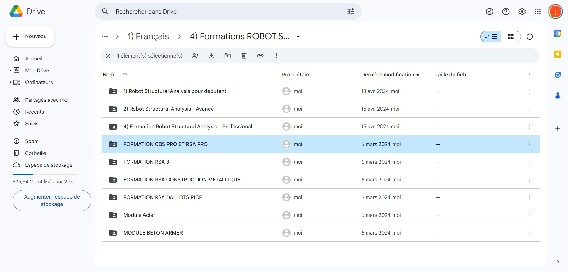The width and height of the screenshot is (568, 272).
Task: Open the Settings gear menu
Action: (522, 12)
